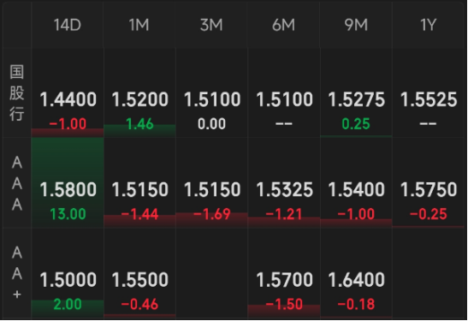Screen dimensions: 468x321
Task: Click the AAA 6M cell showing 1.5325
Action: [284, 182]
